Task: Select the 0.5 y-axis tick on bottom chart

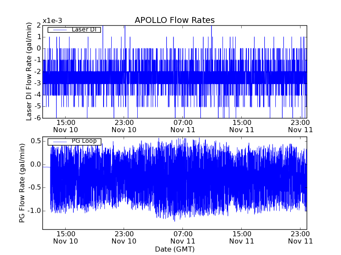Action: [35, 141]
